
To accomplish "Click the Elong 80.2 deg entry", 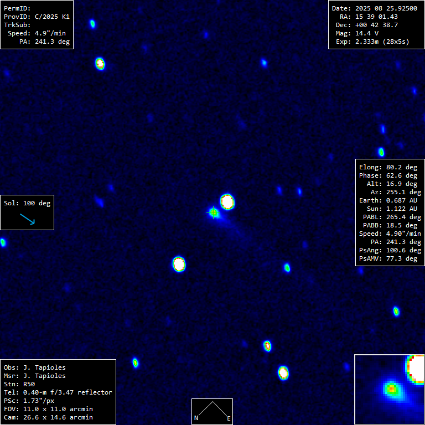I will (388, 167).
